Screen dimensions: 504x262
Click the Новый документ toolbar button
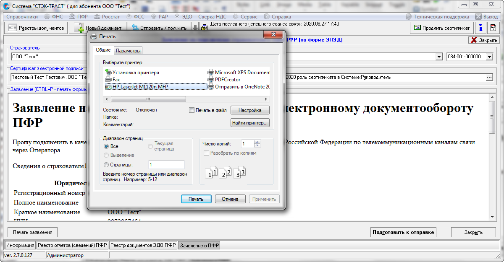[97, 28]
